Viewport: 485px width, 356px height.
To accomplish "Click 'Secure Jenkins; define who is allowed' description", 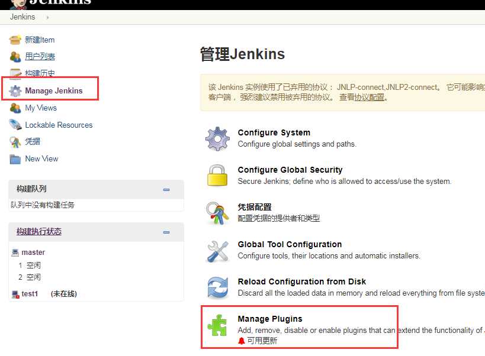I will (345, 181).
